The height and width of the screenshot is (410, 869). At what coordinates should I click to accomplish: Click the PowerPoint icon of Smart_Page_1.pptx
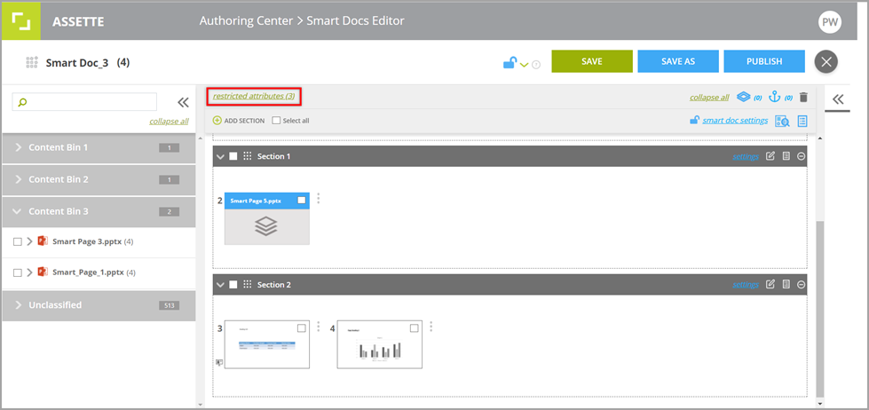coord(42,272)
